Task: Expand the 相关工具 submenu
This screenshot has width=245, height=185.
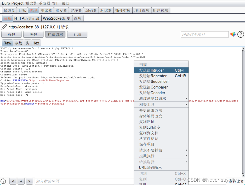Action: click(161, 105)
